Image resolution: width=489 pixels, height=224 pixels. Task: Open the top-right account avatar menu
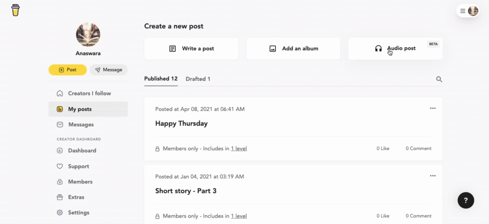click(473, 11)
